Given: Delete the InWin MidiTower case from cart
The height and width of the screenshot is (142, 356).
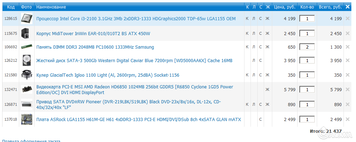Looking at the screenshot, I should pos(347,33).
